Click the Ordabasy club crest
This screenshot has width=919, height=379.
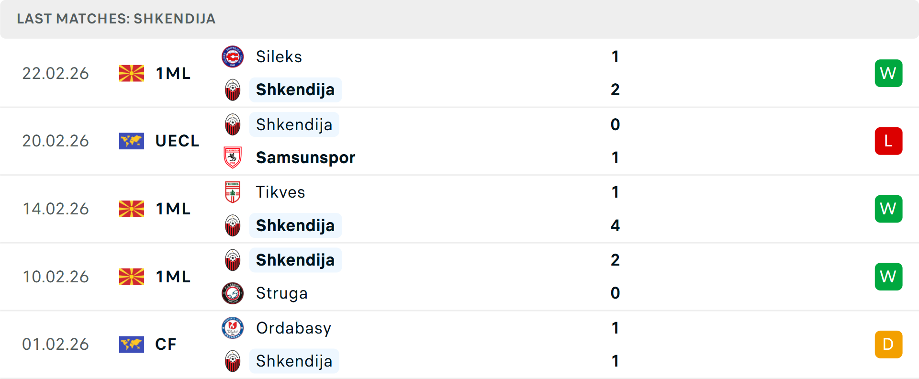[x=233, y=328]
